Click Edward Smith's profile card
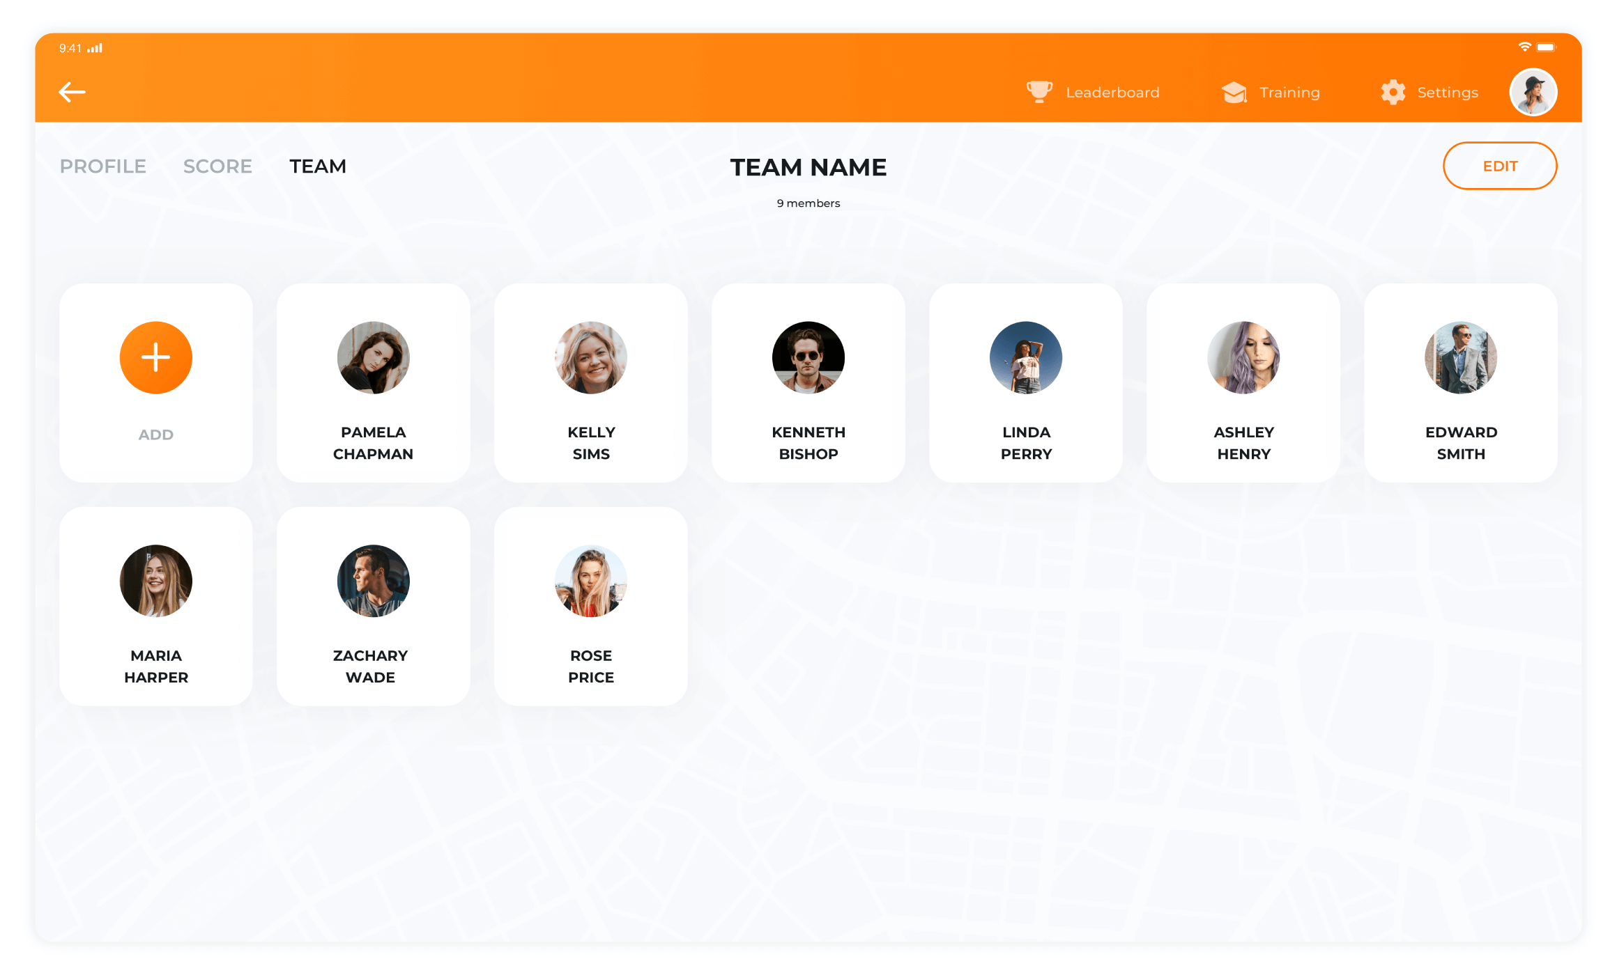Image resolution: width=1617 pixels, height=975 pixels. (x=1461, y=382)
